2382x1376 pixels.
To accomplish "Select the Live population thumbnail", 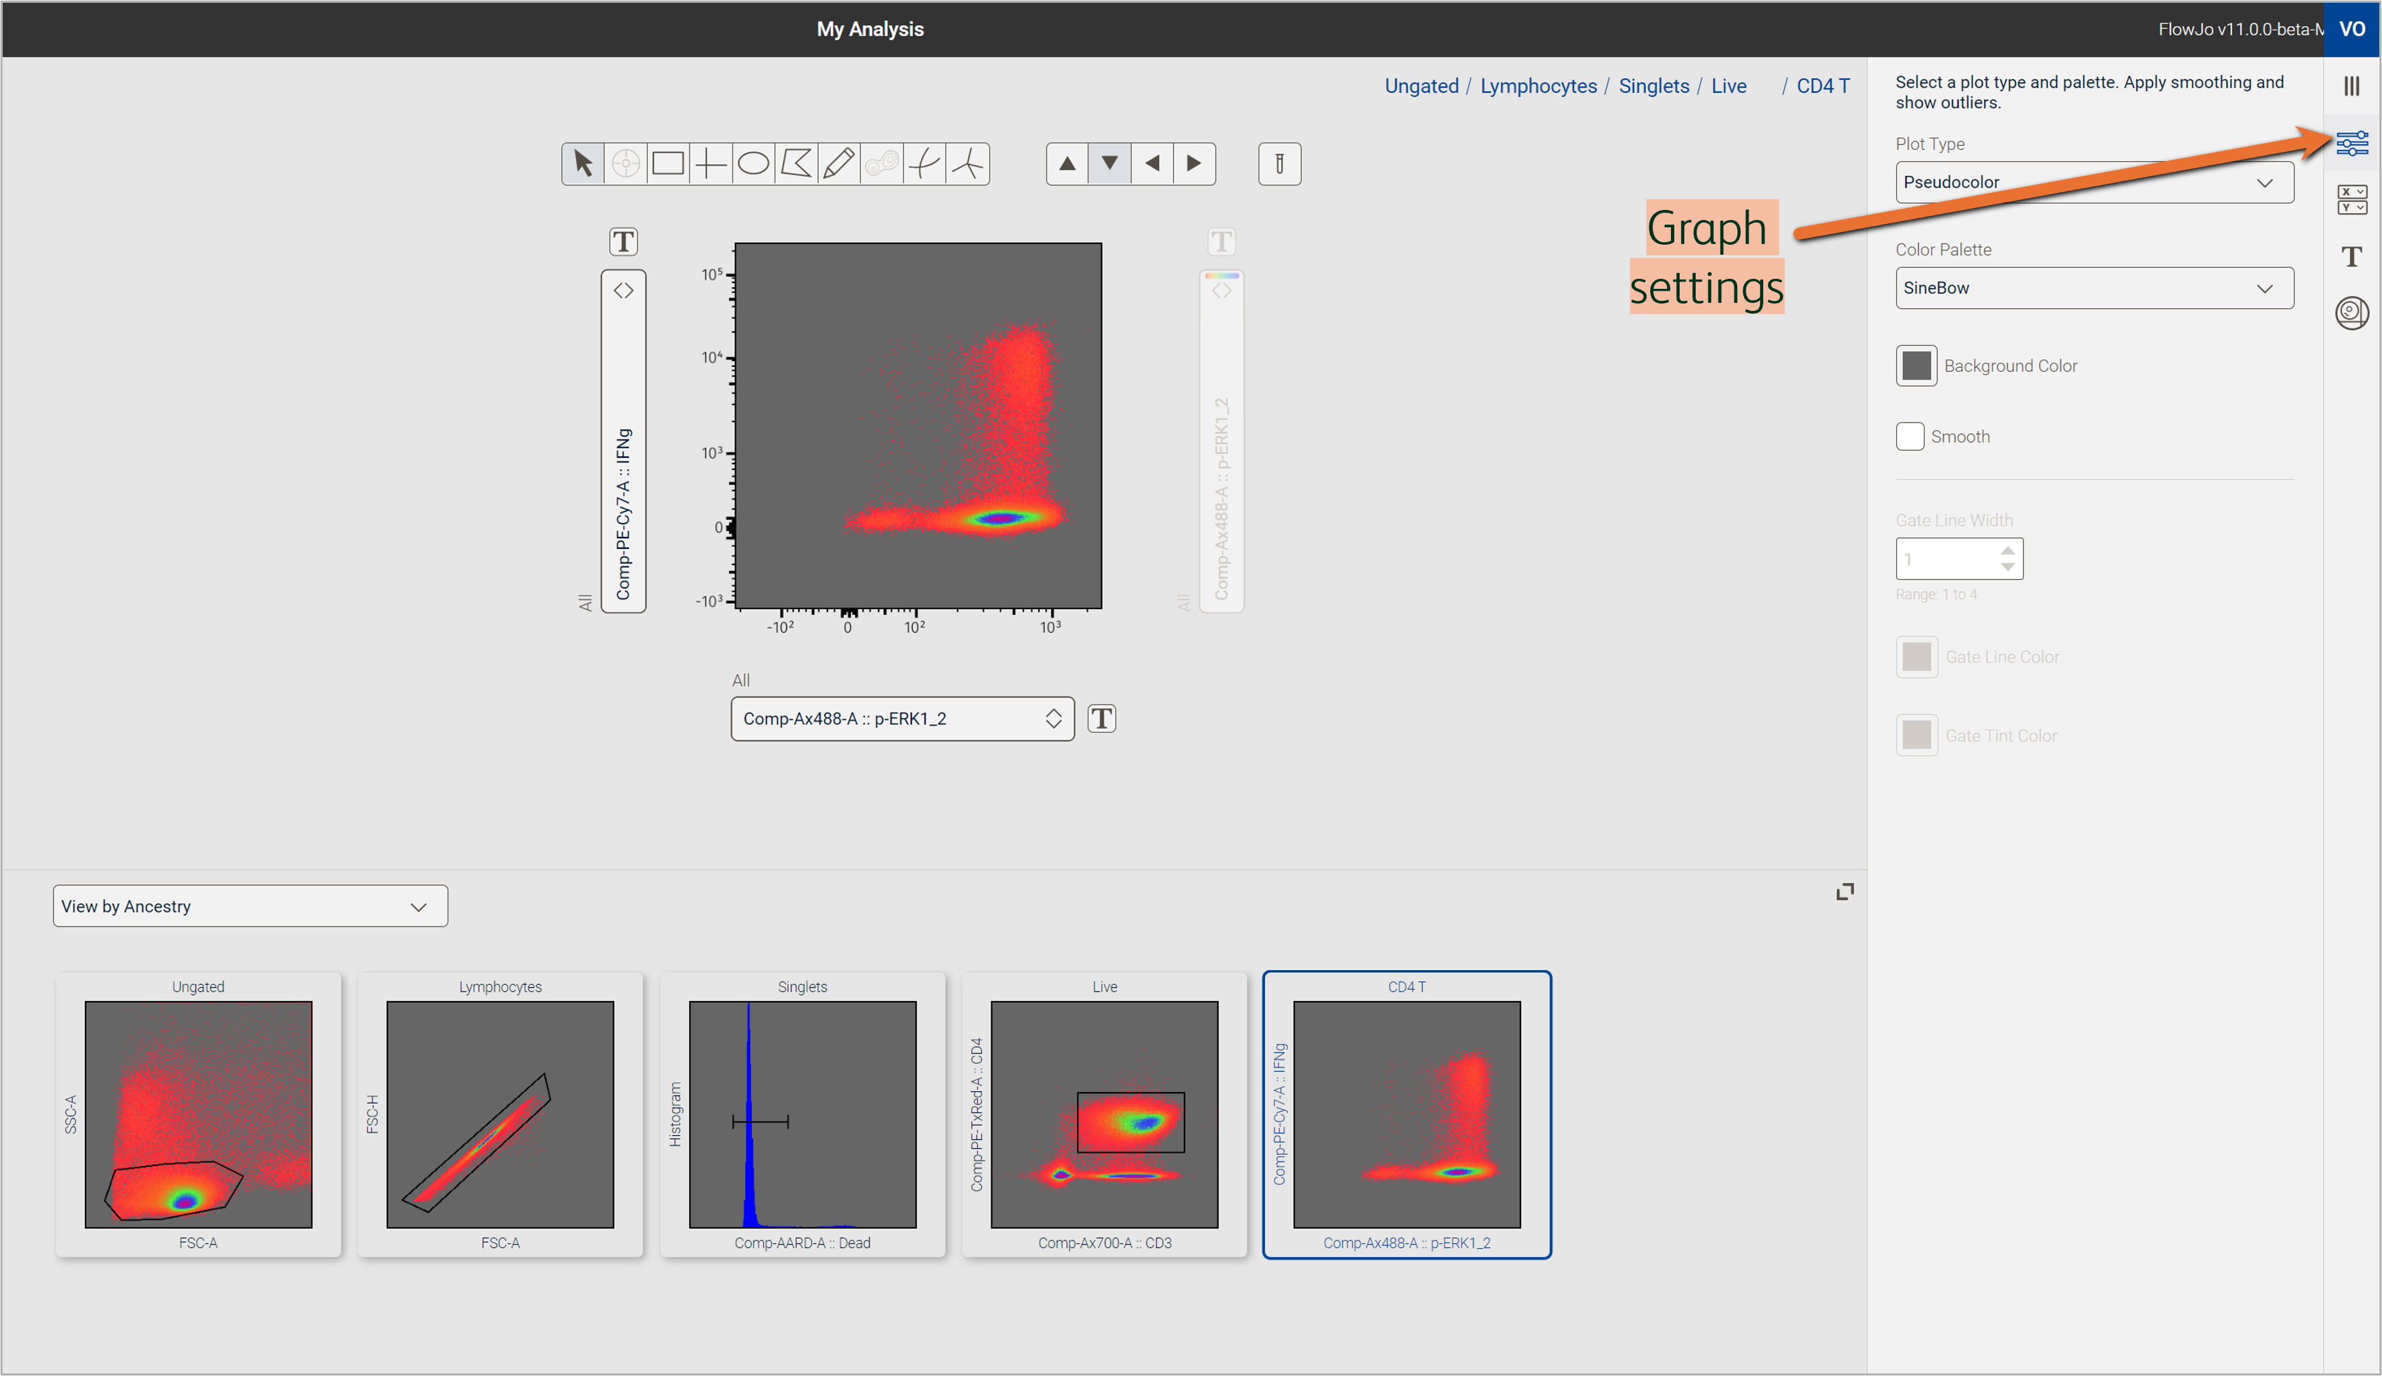I will 1104,1114.
